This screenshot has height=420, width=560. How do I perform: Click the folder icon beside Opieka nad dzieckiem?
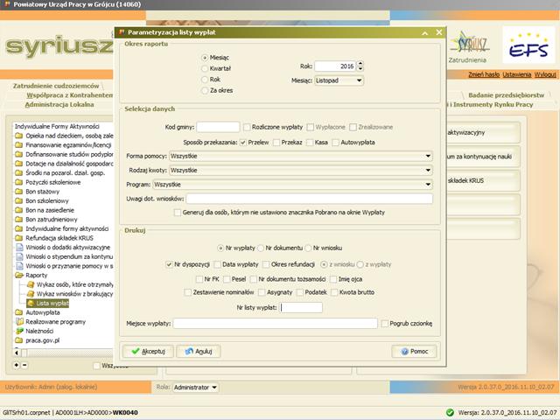pyautogui.click(x=19, y=136)
